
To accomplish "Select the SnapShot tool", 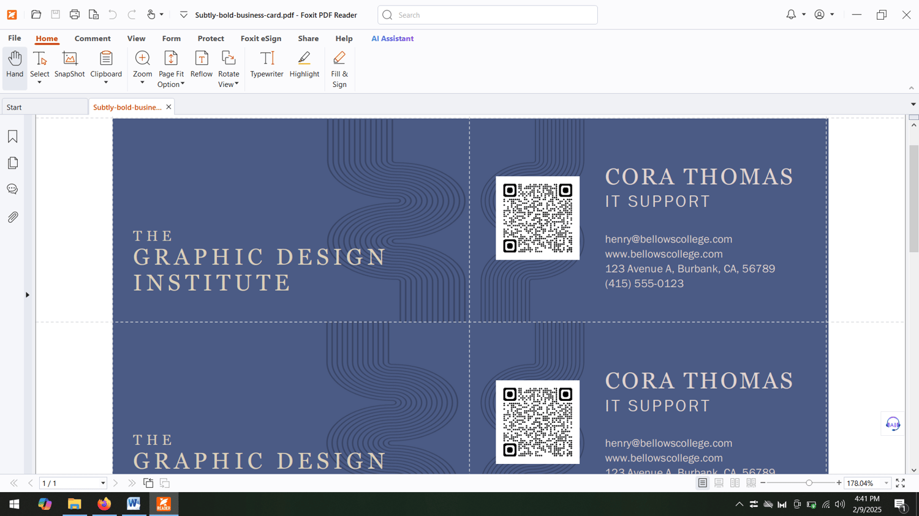I will pos(69,65).
